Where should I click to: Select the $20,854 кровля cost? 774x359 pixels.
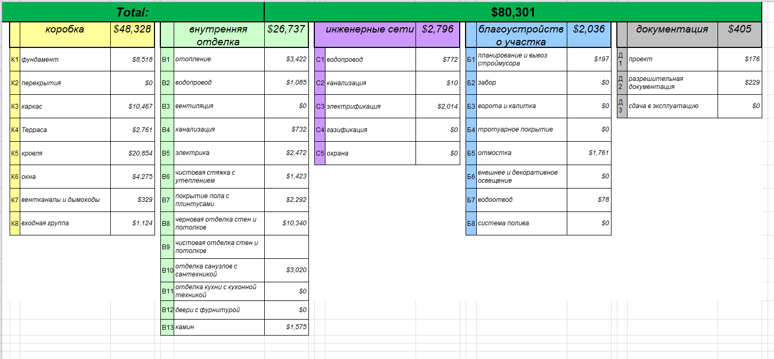[x=133, y=153]
